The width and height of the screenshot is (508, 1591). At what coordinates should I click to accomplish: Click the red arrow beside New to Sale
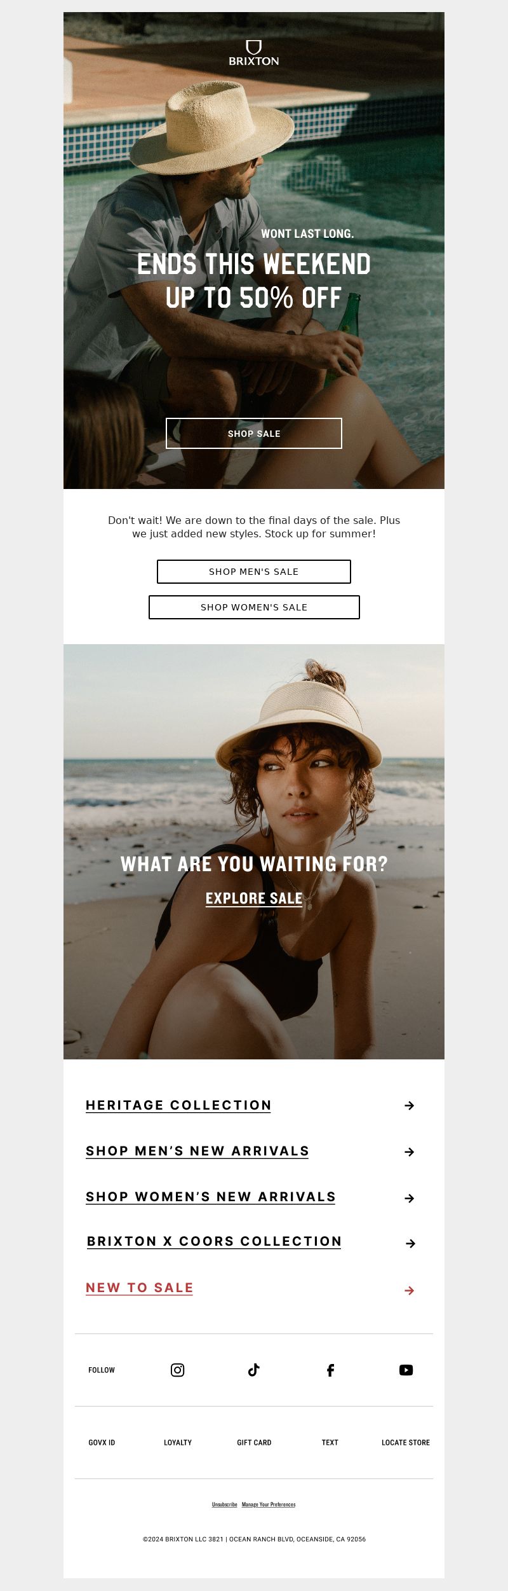[x=410, y=1290]
